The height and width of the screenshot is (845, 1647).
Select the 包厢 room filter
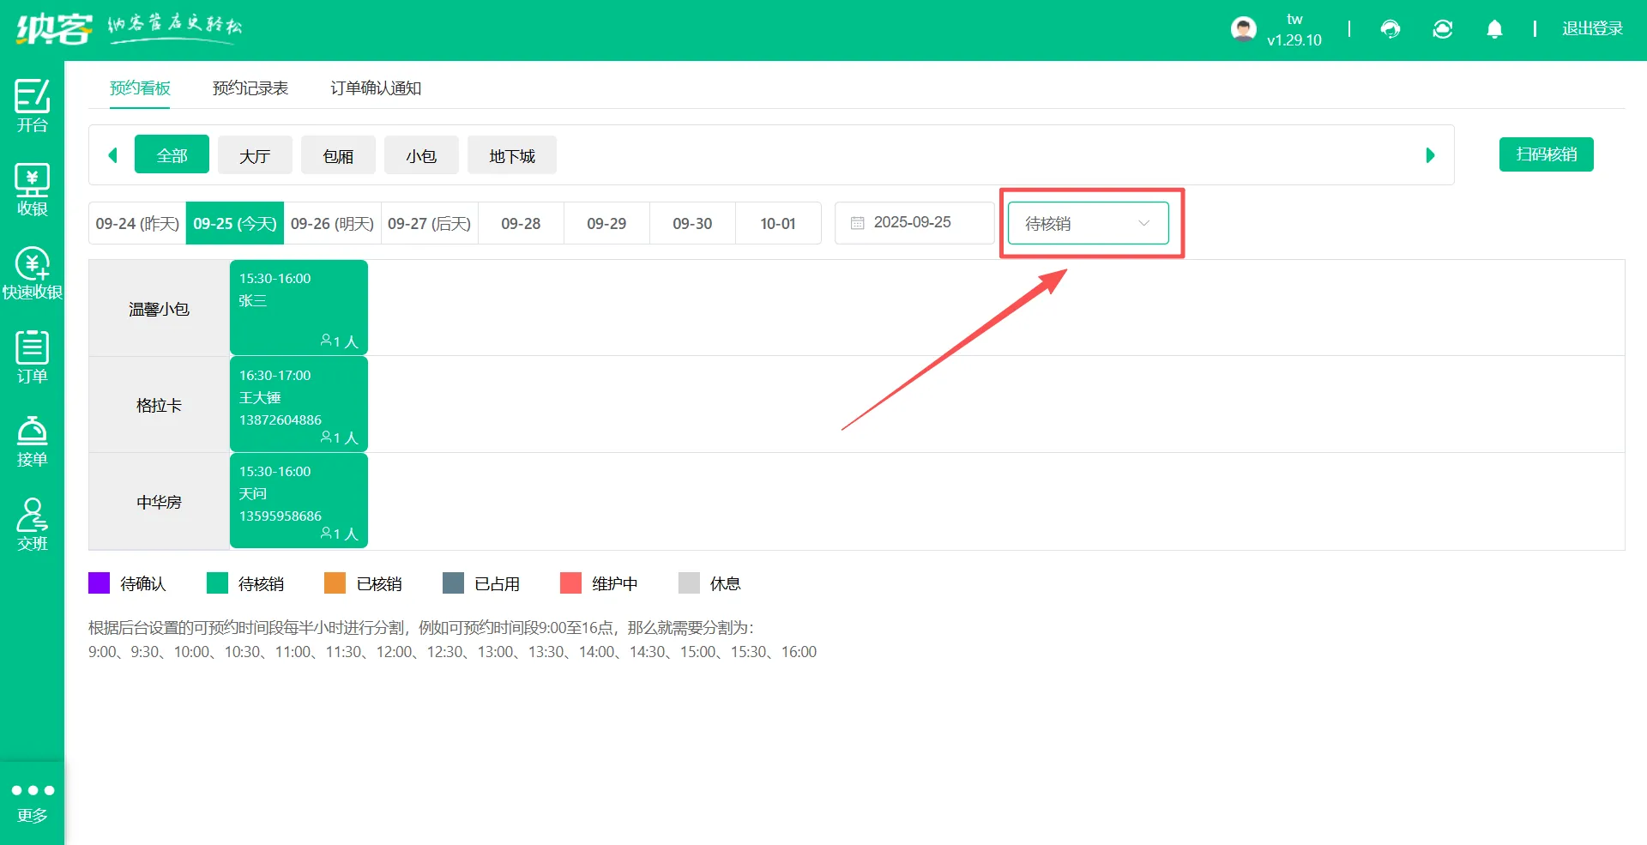point(338,155)
